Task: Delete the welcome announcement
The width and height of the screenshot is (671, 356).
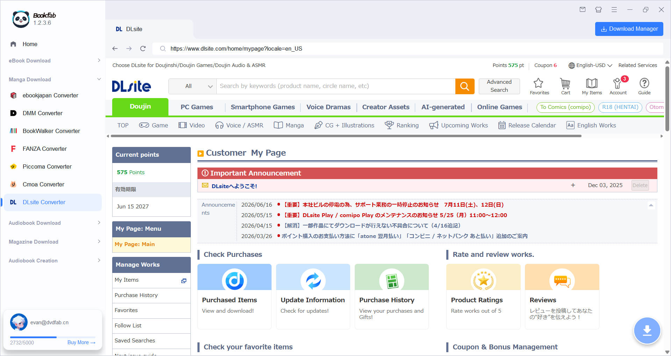Action: [640, 185]
